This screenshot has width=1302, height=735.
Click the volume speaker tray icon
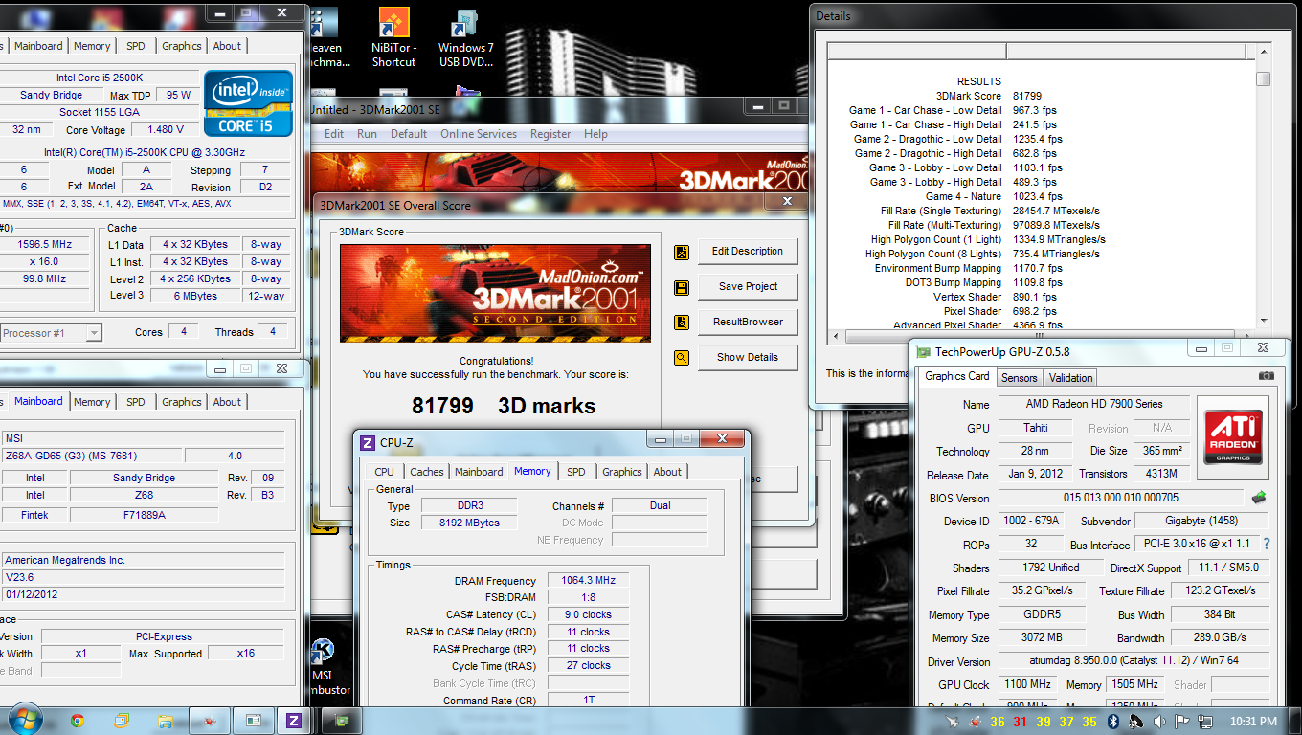1158,722
